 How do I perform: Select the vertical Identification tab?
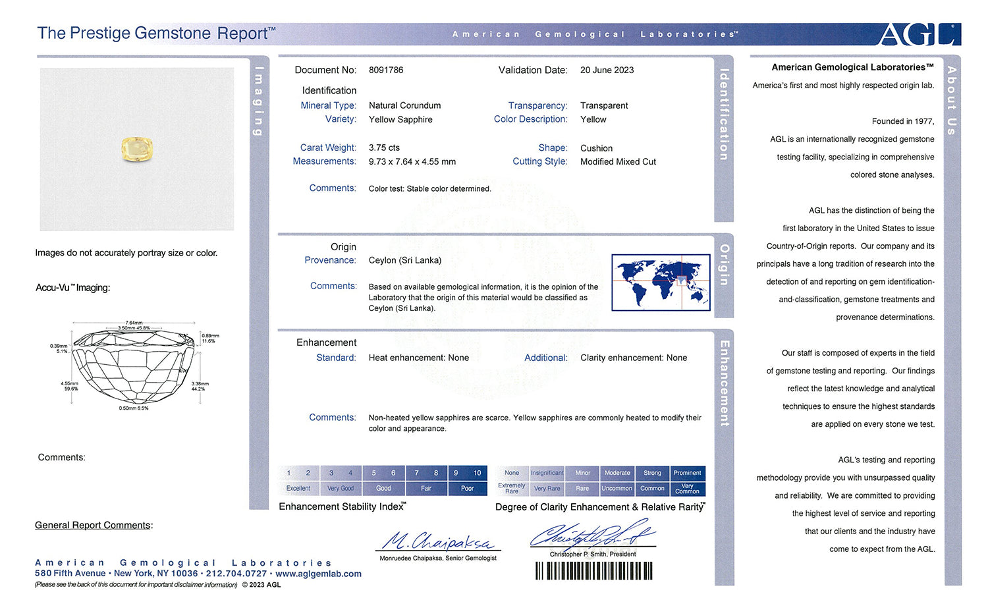click(x=724, y=115)
